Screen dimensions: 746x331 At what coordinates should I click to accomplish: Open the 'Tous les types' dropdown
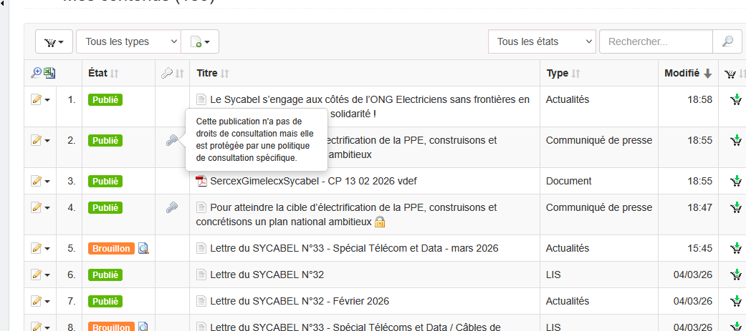click(128, 41)
